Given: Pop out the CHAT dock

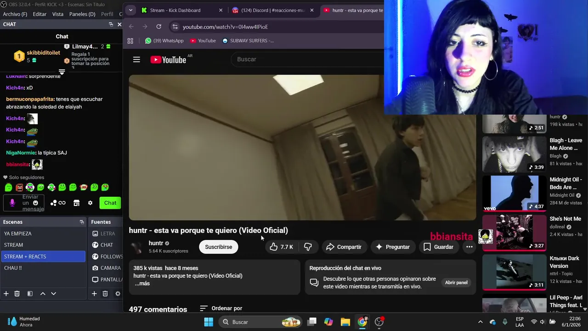Looking at the screenshot, I should pos(111,24).
